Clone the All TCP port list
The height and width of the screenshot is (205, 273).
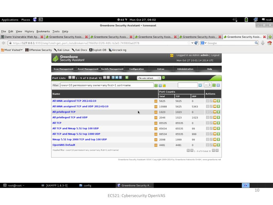[x=215, y=123]
